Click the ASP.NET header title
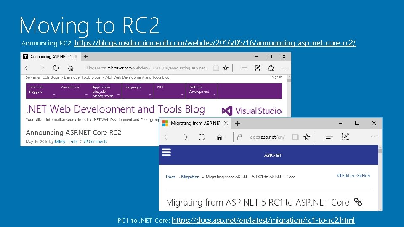This screenshot has height=227, width=404. pos(273,156)
